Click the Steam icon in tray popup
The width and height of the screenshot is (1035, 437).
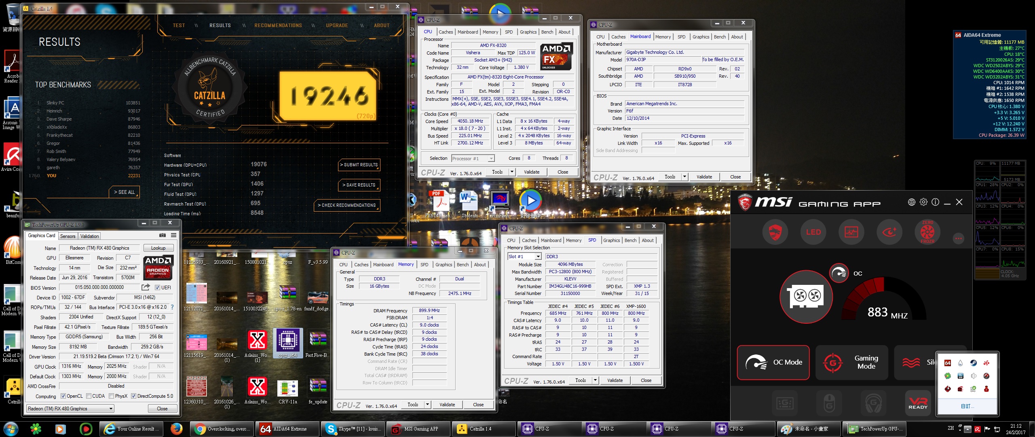click(974, 363)
